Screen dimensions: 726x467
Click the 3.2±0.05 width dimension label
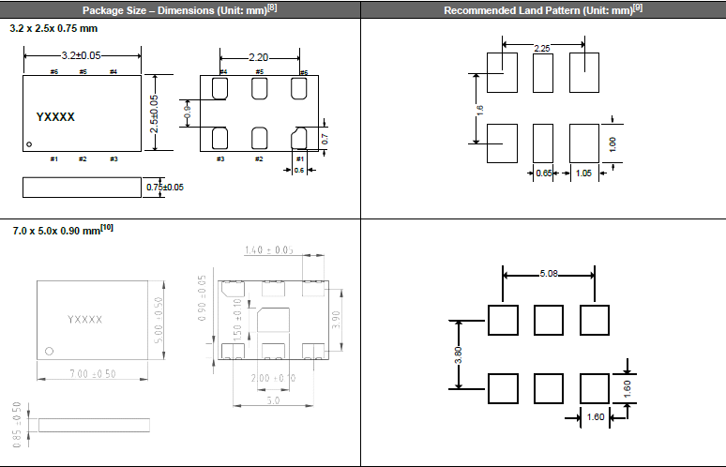point(83,56)
